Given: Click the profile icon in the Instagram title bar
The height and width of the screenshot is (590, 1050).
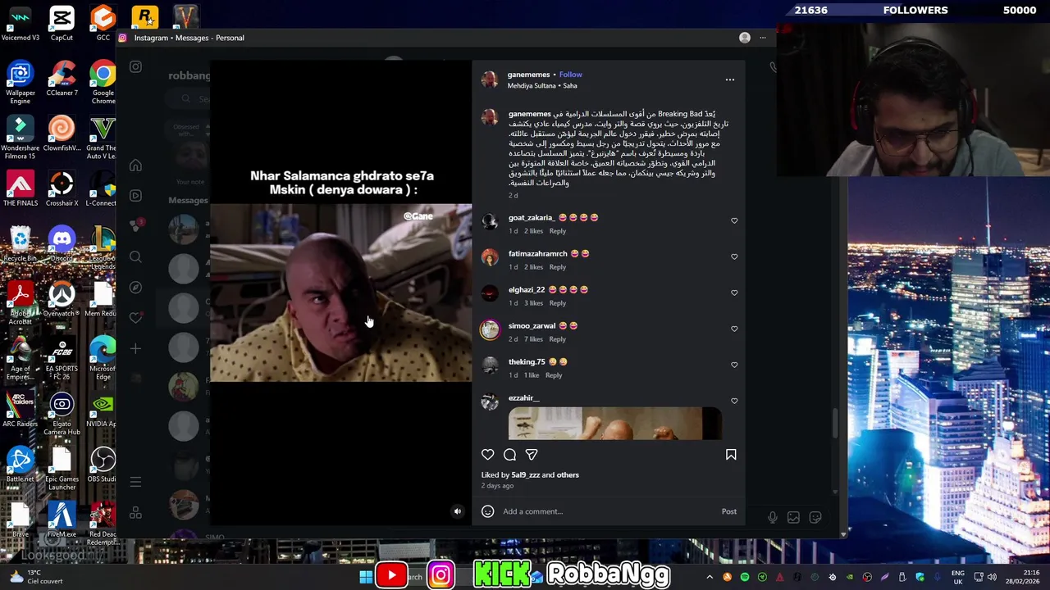Looking at the screenshot, I should click(x=745, y=38).
